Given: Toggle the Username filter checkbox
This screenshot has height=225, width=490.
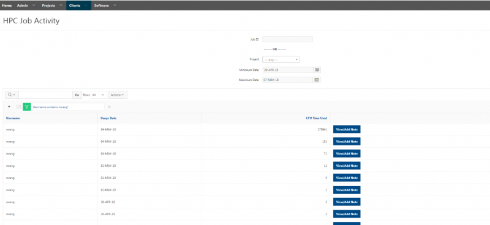Looking at the screenshot, I should coord(18,107).
